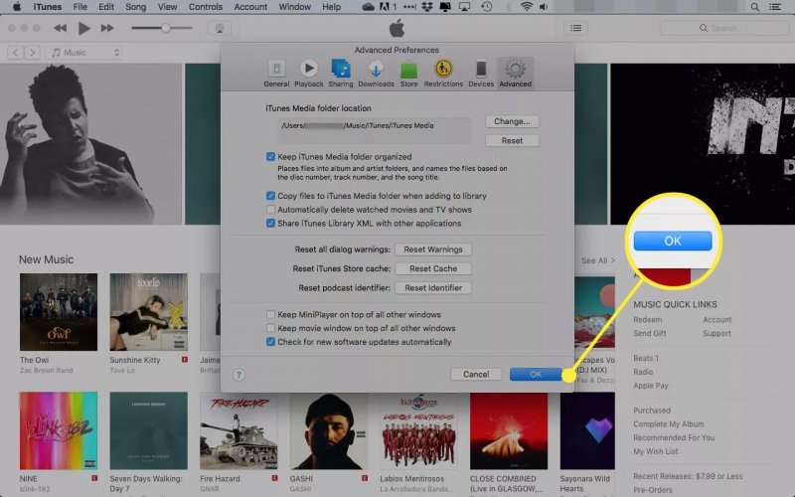Open The Owl album thumbnail
Viewport: 795px width, 497px height.
(59, 312)
